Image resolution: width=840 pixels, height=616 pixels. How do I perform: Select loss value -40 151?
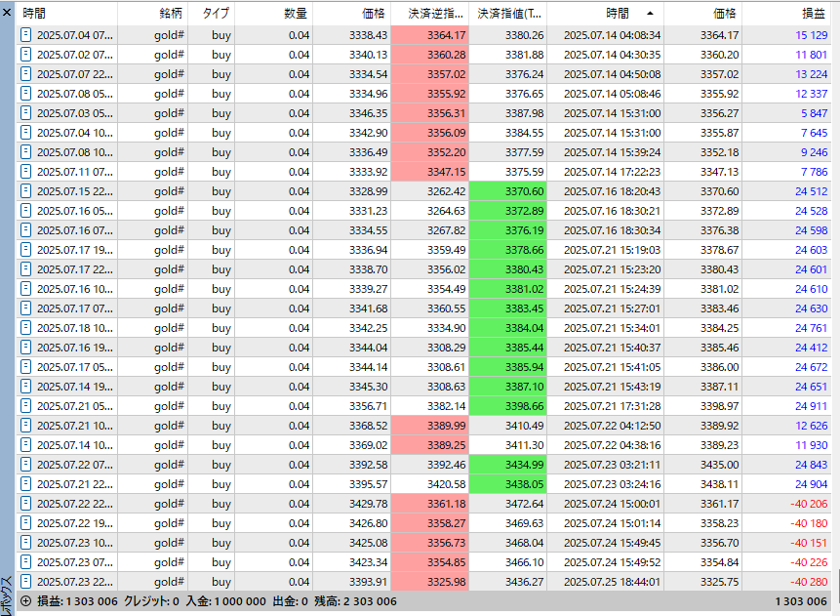(x=809, y=543)
